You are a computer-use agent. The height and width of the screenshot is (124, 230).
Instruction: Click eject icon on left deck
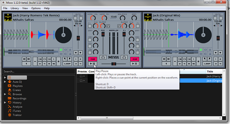(x=70, y=50)
